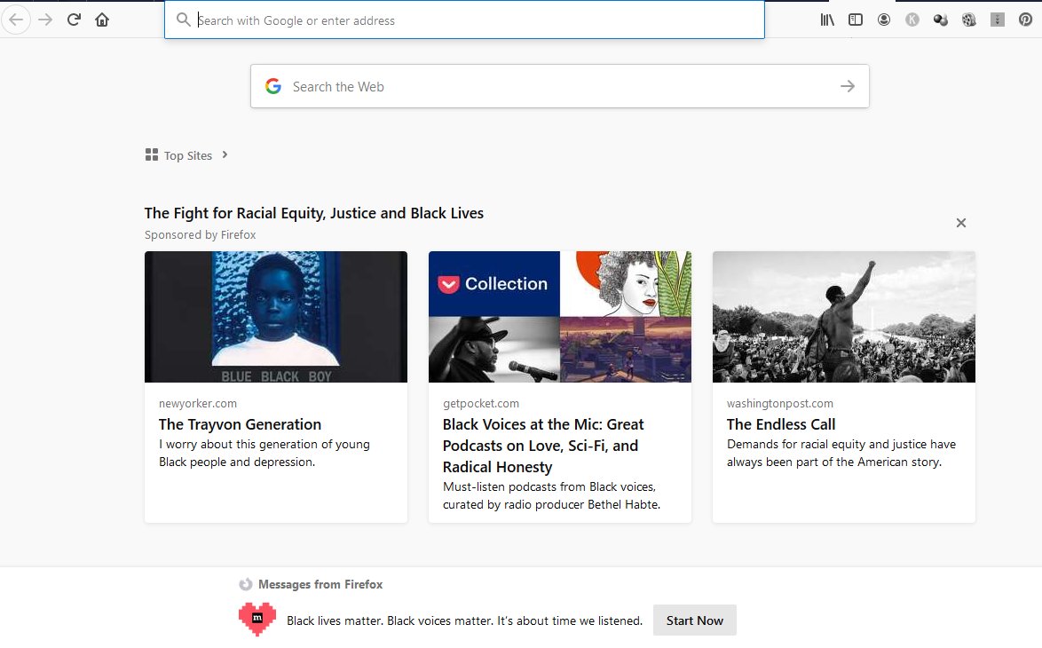Viewport: 1042px width, 648px height.
Task: Click the Top Sites heading
Action: click(188, 155)
